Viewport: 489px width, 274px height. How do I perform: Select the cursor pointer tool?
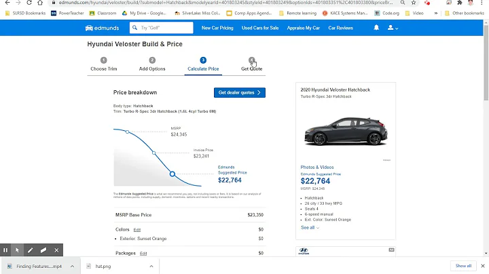[18, 250]
